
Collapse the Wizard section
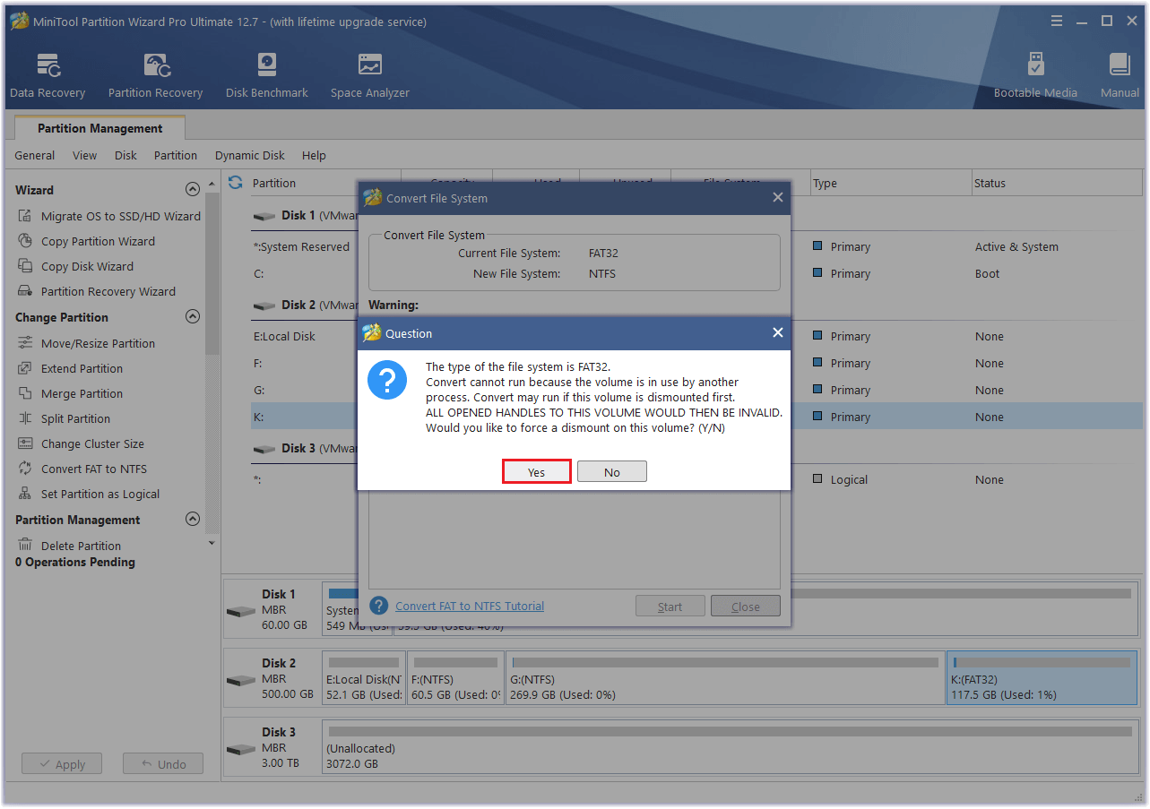[x=192, y=190]
